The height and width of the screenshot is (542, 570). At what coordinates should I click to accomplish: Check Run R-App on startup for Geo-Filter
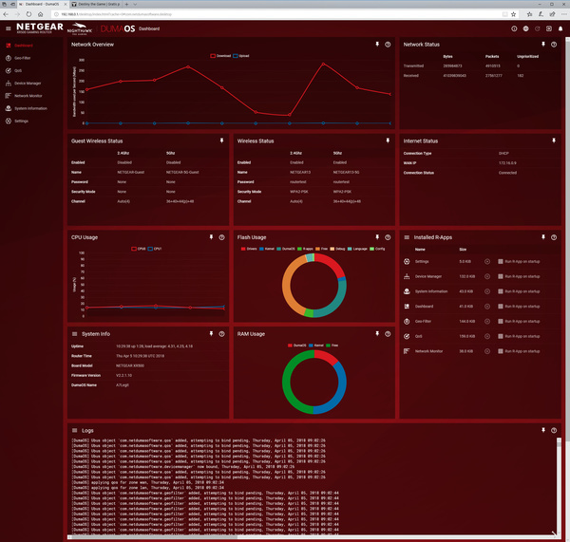point(501,321)
